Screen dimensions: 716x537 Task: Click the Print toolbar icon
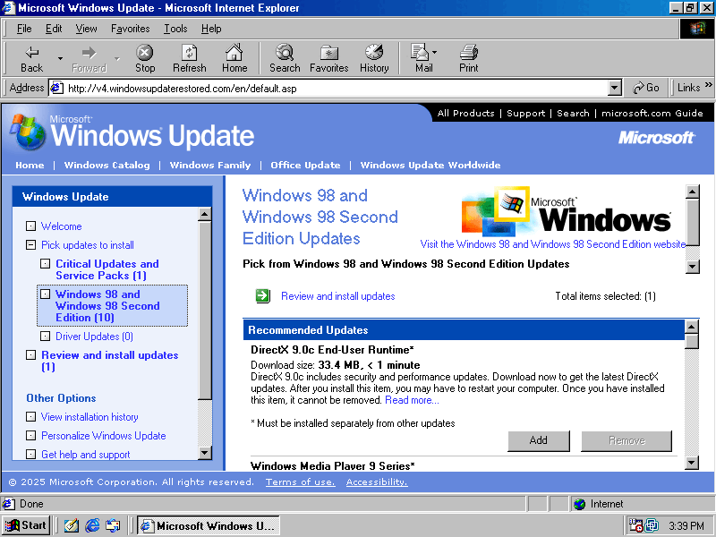click(468, 58)
